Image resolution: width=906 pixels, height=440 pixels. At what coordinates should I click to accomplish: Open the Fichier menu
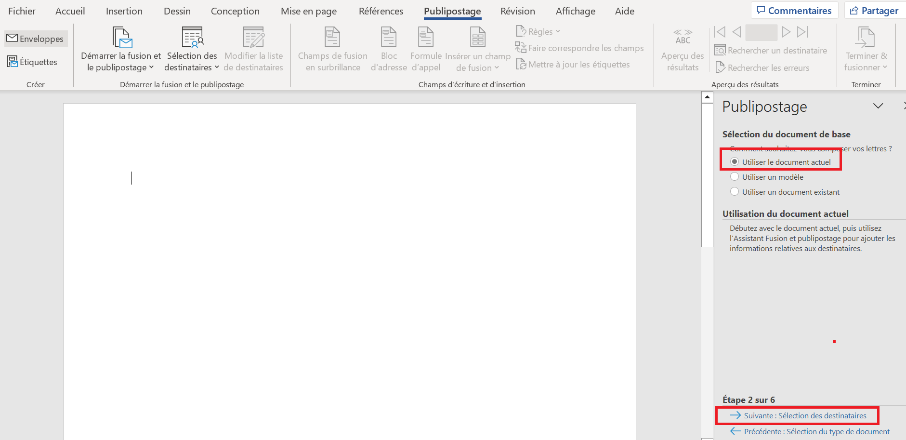(22, 11)
